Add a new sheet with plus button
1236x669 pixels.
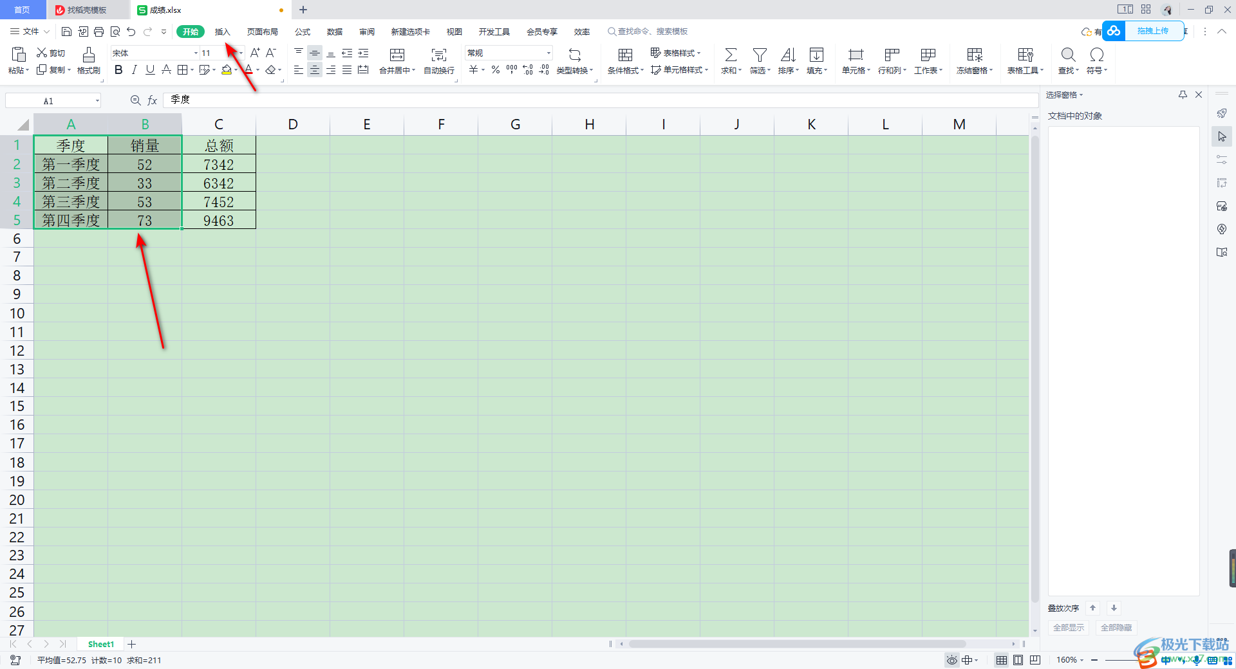132,644
